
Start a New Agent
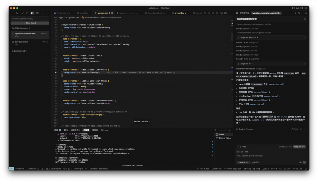[x=30, y=23]
